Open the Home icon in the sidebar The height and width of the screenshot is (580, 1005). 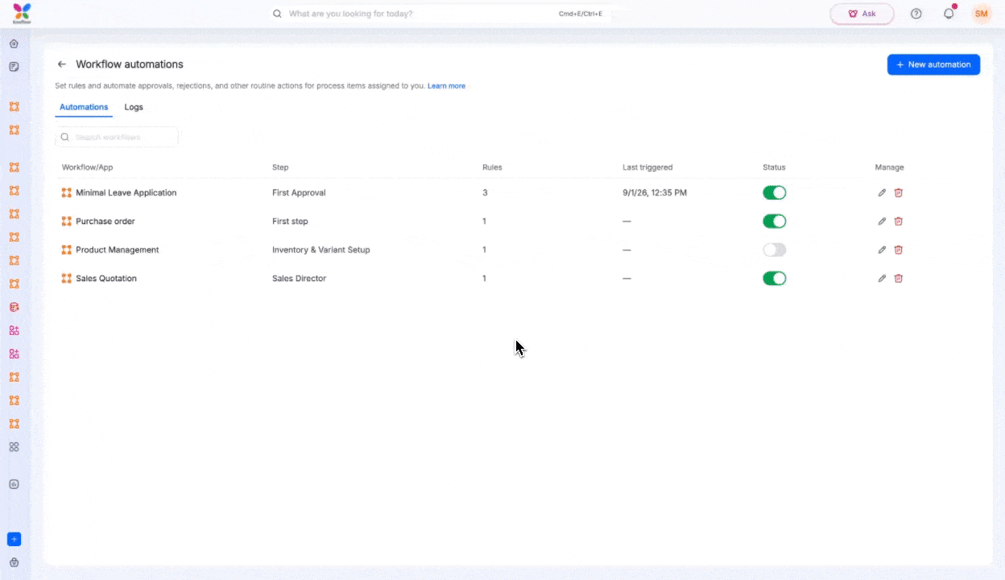click(14, 43)
